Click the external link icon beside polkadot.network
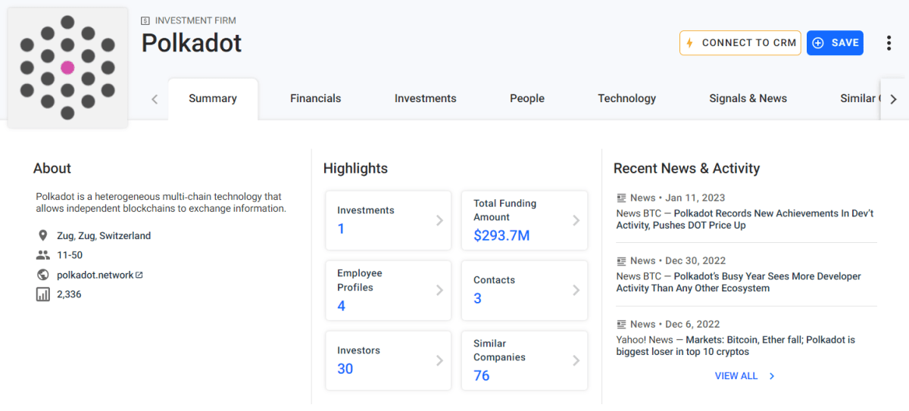The image size is (909, 411). 139,276
